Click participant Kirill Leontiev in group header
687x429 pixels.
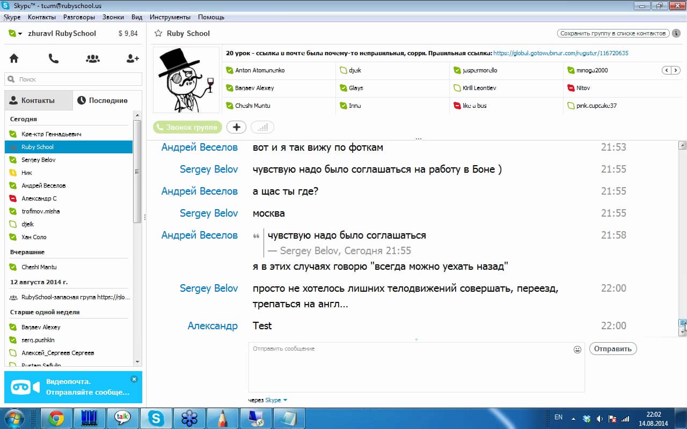tap(479, 88)
